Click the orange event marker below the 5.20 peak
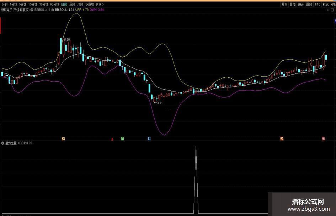The width and height of the screenshot is (336, 216). point(63,139)
